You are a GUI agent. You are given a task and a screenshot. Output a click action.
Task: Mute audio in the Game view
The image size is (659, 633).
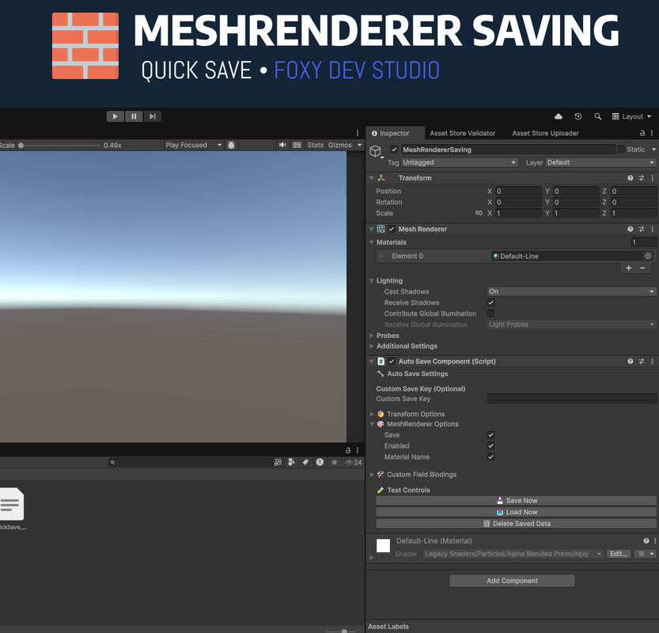click(282, 145)
